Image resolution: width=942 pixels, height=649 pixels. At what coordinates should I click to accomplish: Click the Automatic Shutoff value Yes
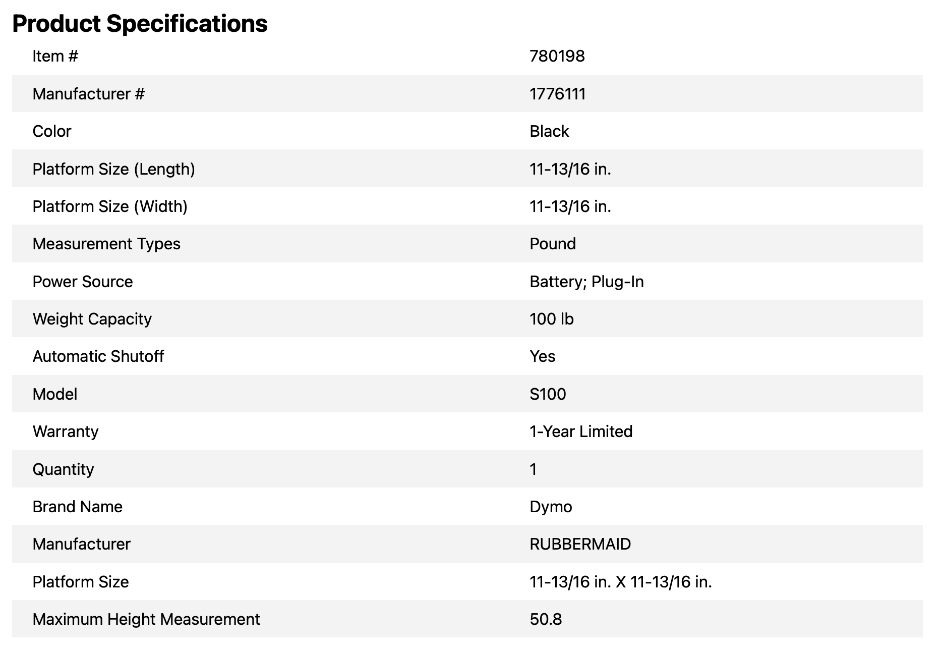(542, 356)
